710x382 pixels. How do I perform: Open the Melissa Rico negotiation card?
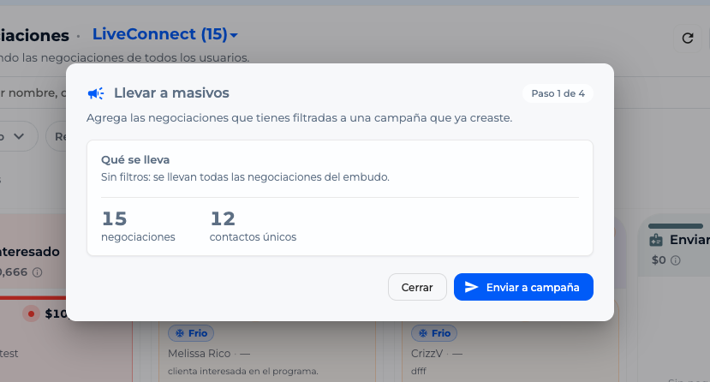click(x=267, y=351)
